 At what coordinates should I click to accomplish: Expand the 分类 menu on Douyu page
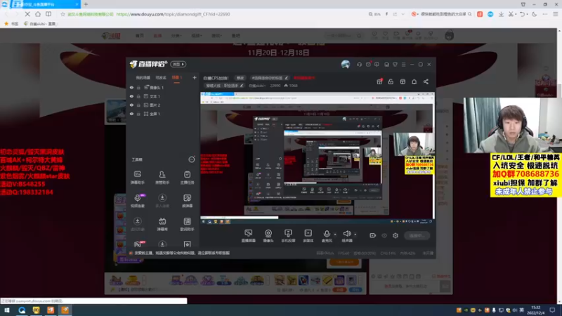click(x=176, y=36)
